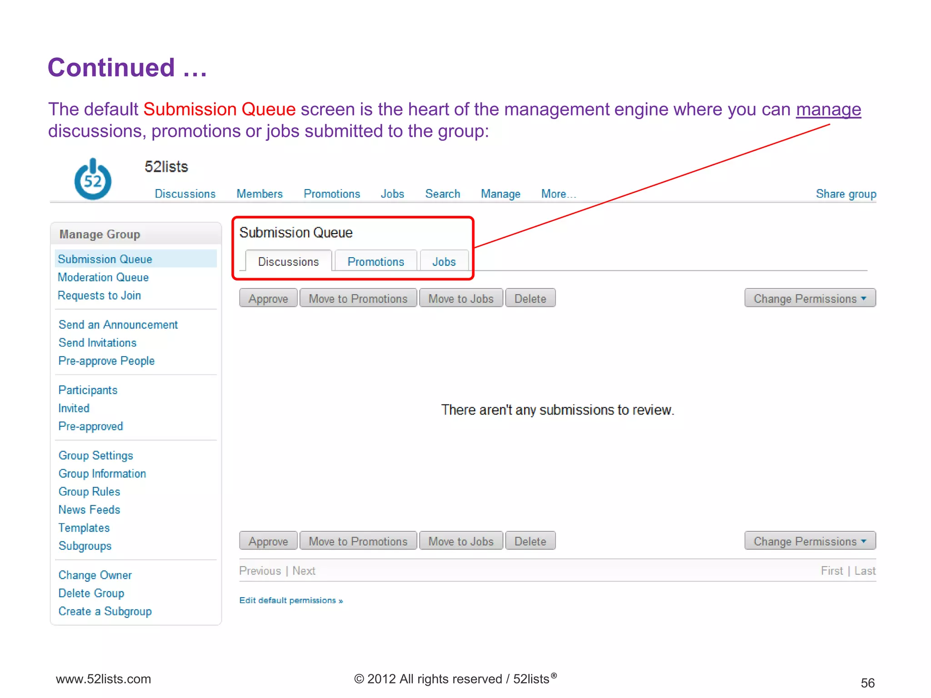Image resolution: width=931 pixels, height=698 pixels.
Task: Click the Manage Group sidebar header
Action: [x=136, y=234]
